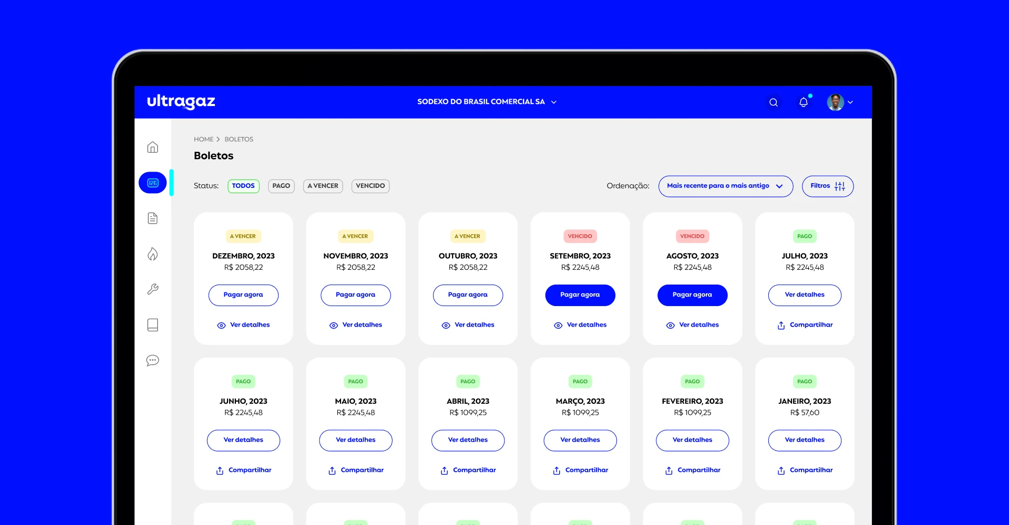View details of Maio 2023 boleto

(x=356, y=440)
